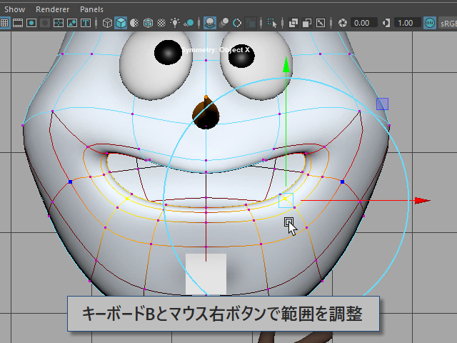Open the Panels menu

tap(91, 9)
